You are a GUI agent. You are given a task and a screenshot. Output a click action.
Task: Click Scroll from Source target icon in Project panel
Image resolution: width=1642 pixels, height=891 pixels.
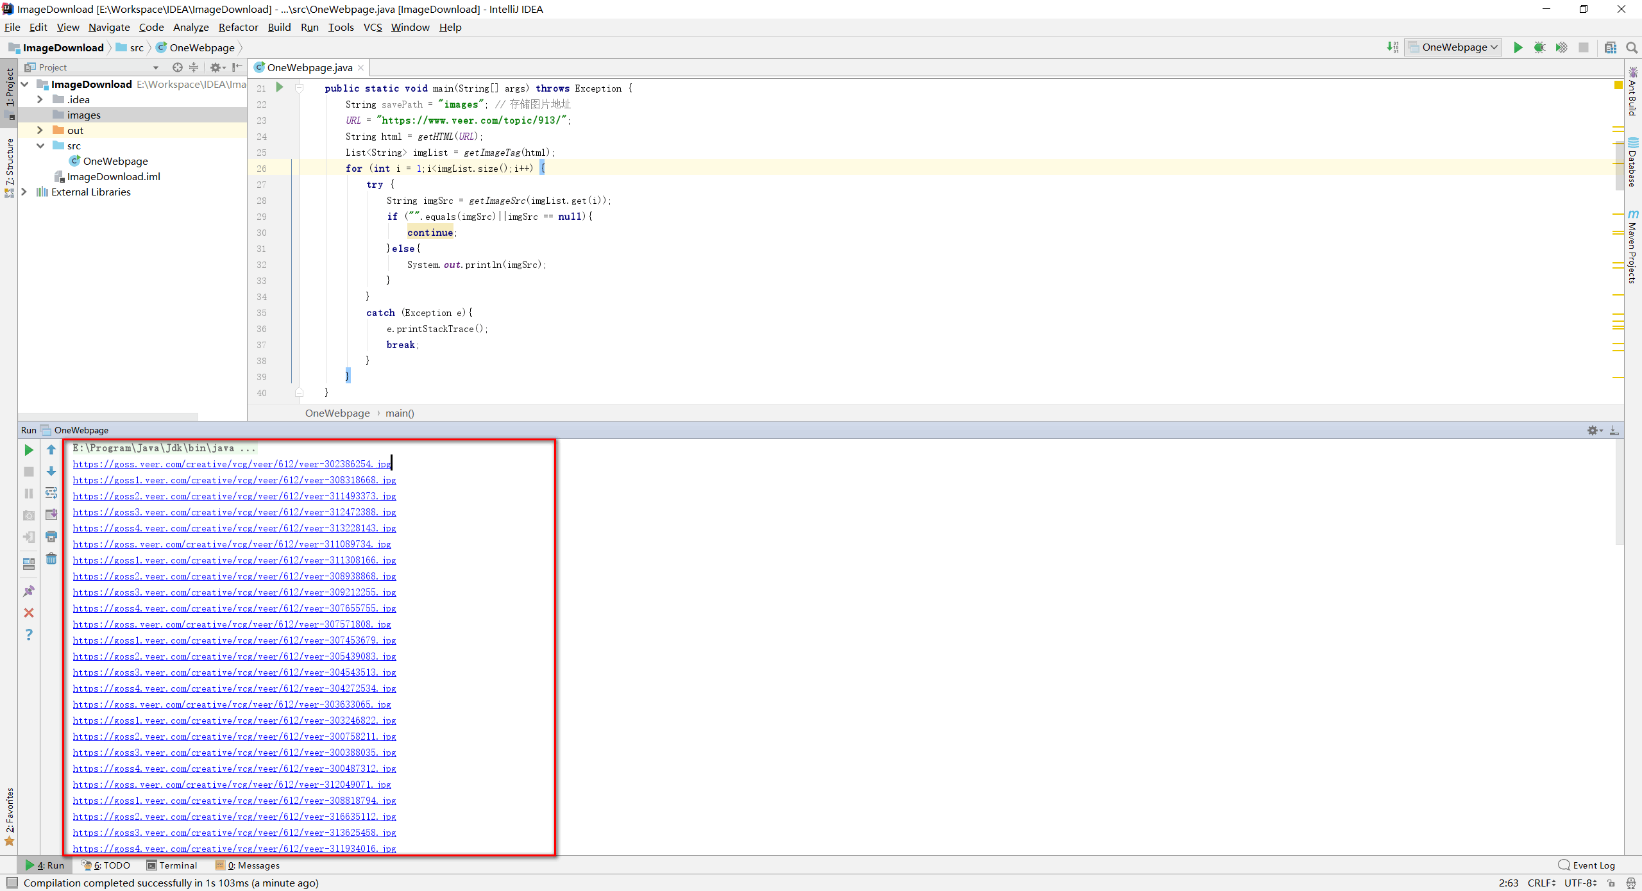pos(178,67)
